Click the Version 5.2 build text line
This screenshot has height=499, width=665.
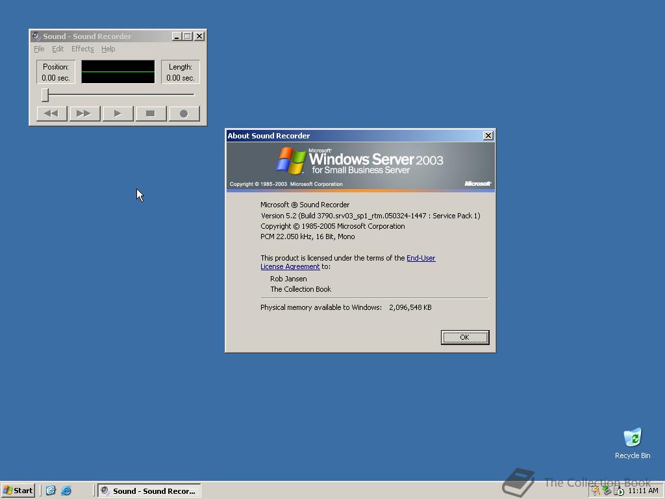pos(370,216)
